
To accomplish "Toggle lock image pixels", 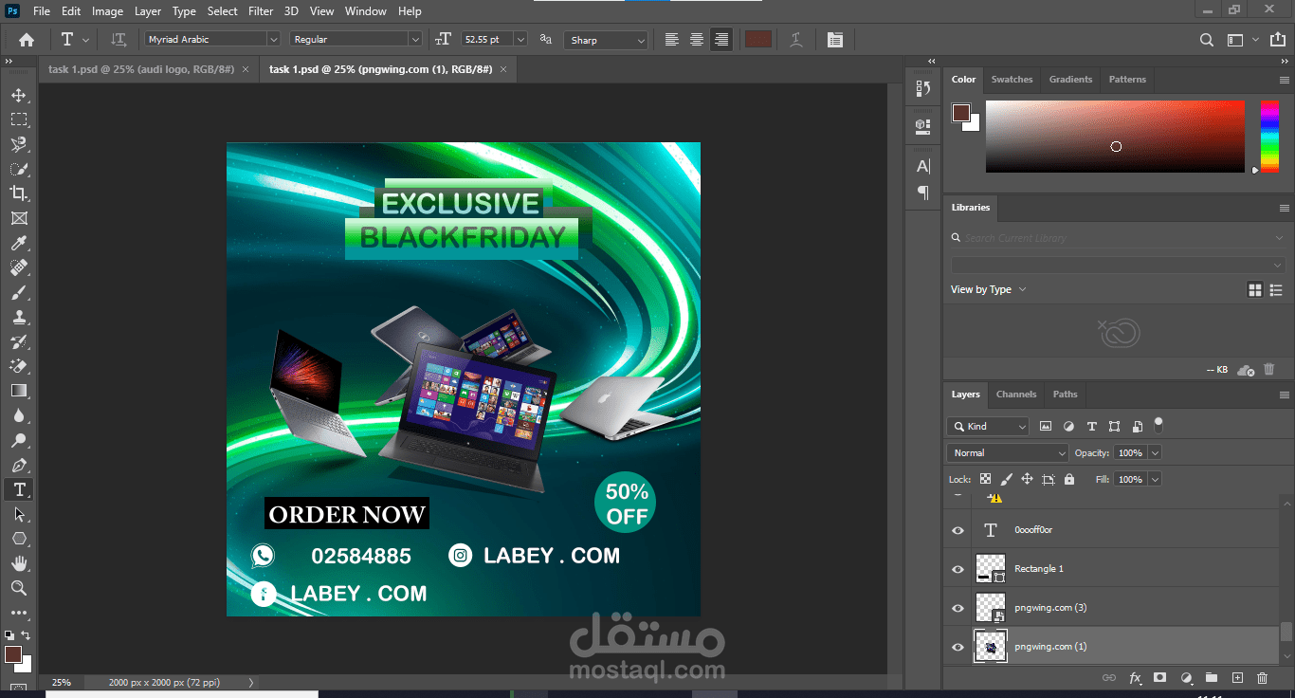I will pyautogui.click(x=1006, y=480).
